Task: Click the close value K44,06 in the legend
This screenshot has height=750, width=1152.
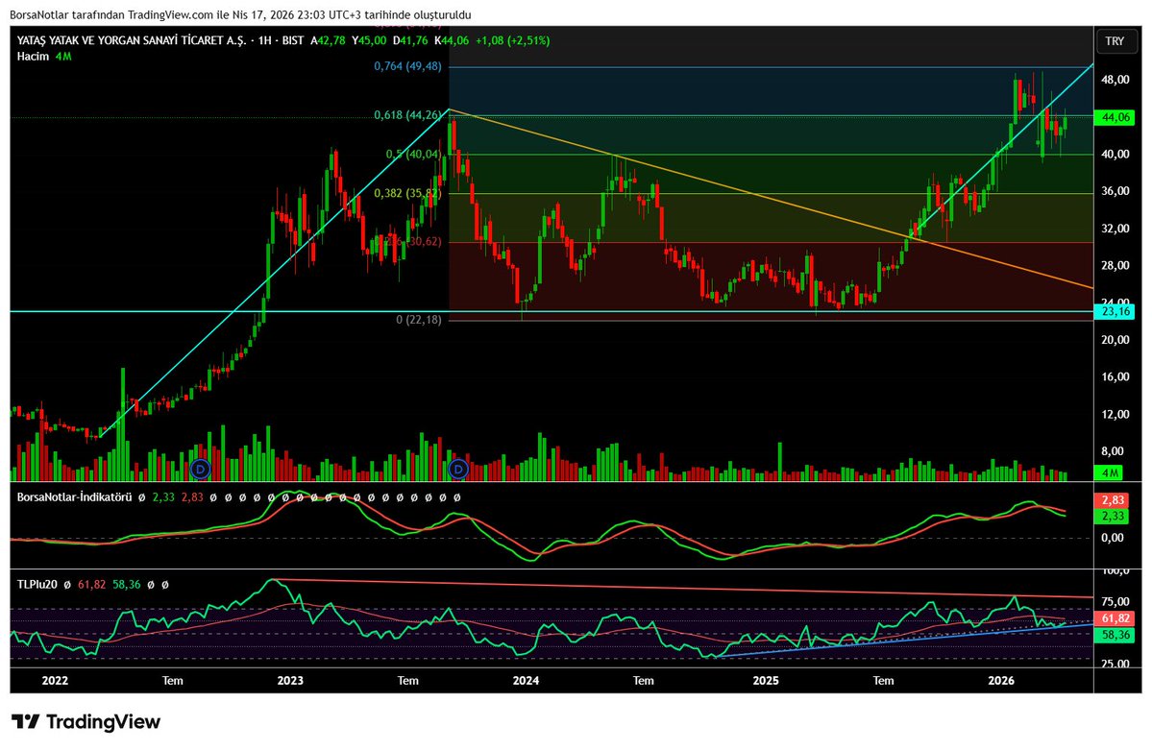Action: coord(452,41)
